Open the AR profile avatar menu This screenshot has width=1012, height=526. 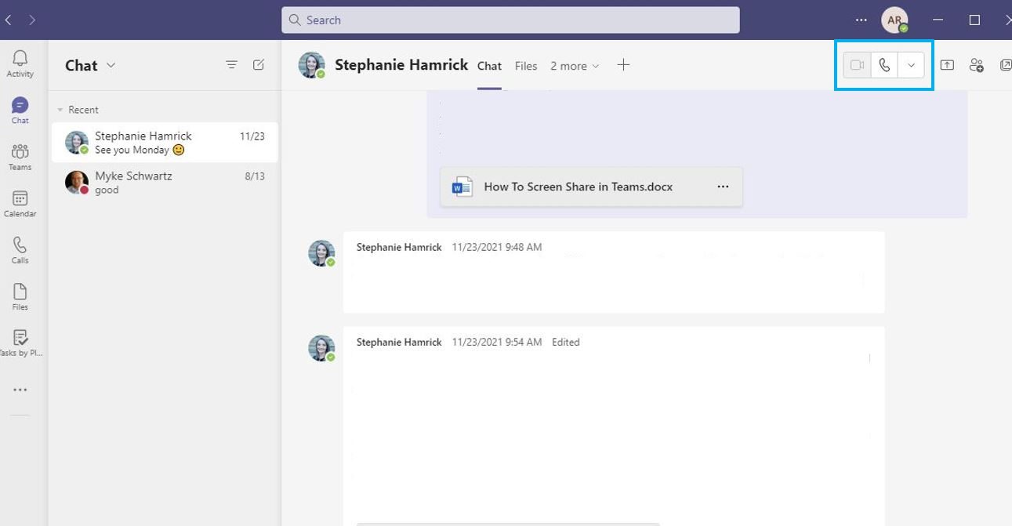(894, 20)
